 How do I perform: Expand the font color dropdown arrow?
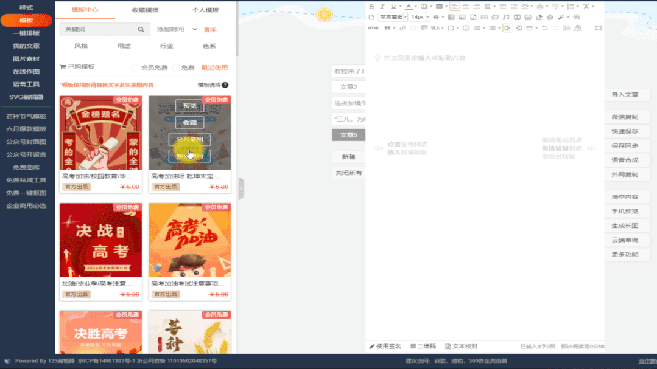[x=416, y=6]
